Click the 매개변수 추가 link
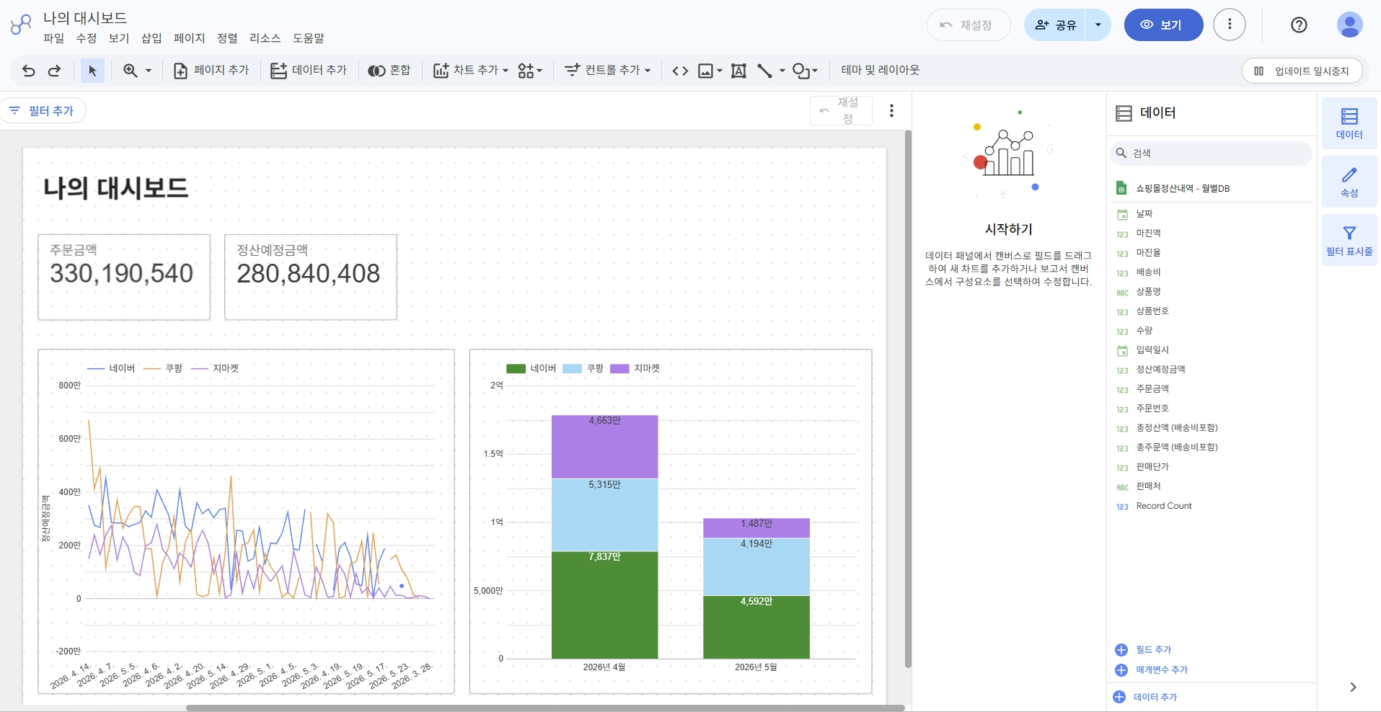The width and height of the screenshot is (1381, 712). click(1151, 670)
